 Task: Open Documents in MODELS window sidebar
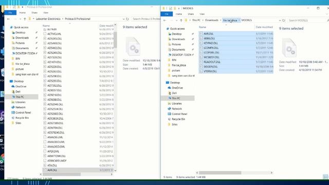[178, 50]
